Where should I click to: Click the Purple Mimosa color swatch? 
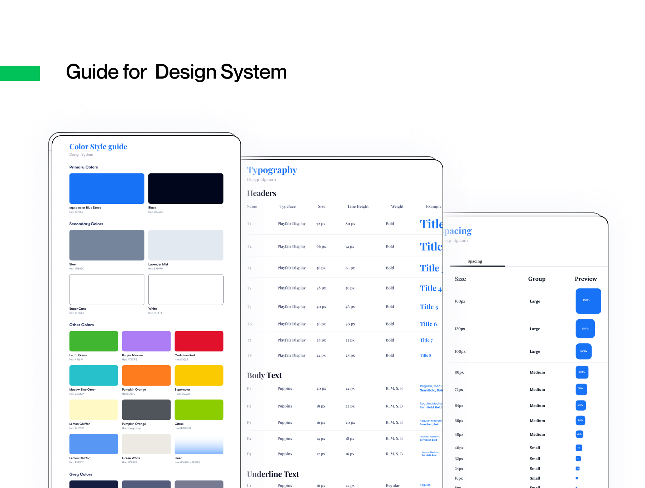click(146, 341)
